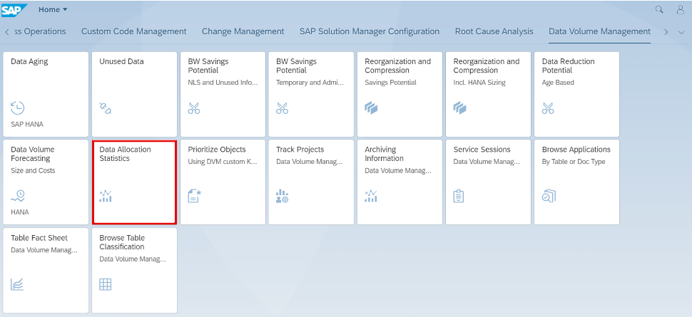Open Data Volume Forecasting tile title

(33, 154)
